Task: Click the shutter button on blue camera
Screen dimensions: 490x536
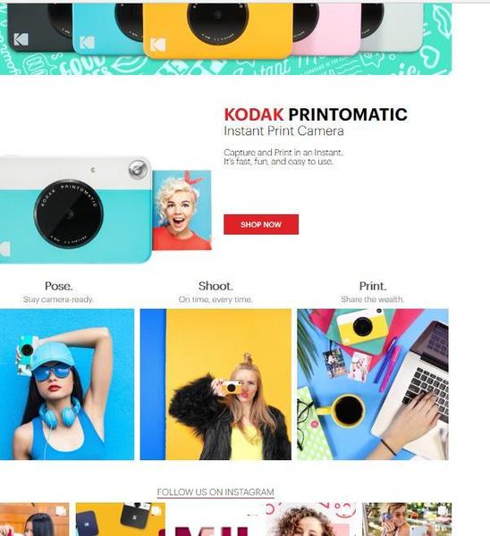Action: [x=138, y=169]
